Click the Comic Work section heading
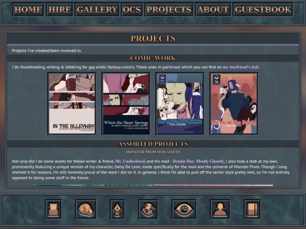Viewport: 306px width, 229px height. click(153, 58)
